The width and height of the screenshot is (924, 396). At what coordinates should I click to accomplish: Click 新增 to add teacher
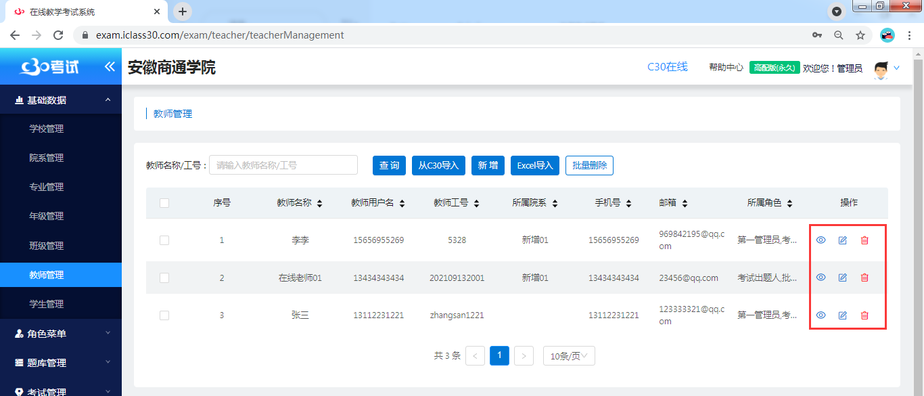[488, 165]
